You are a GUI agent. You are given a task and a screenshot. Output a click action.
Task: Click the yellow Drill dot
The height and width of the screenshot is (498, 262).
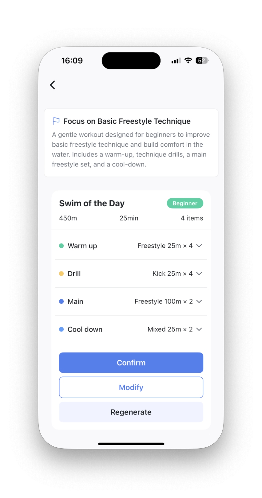point(61,274)
